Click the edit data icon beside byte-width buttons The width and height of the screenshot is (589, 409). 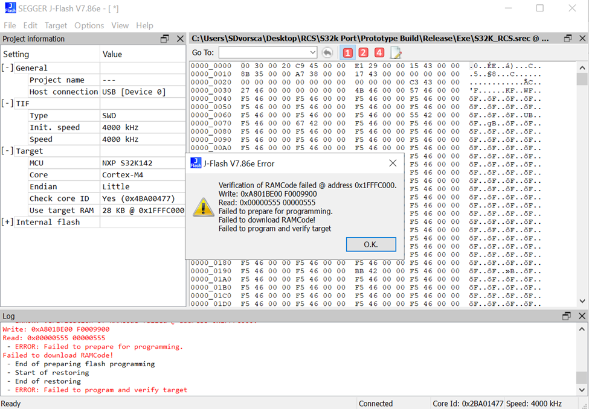[x=396, y=52]
